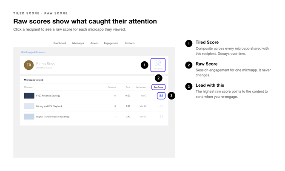Click the Raw Score legend heading
285x171 pixels.
[x=206, y=64]
